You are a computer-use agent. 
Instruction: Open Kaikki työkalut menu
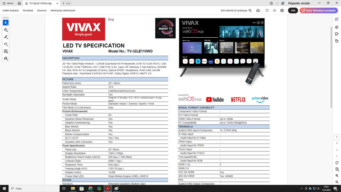tap(11, 10)
